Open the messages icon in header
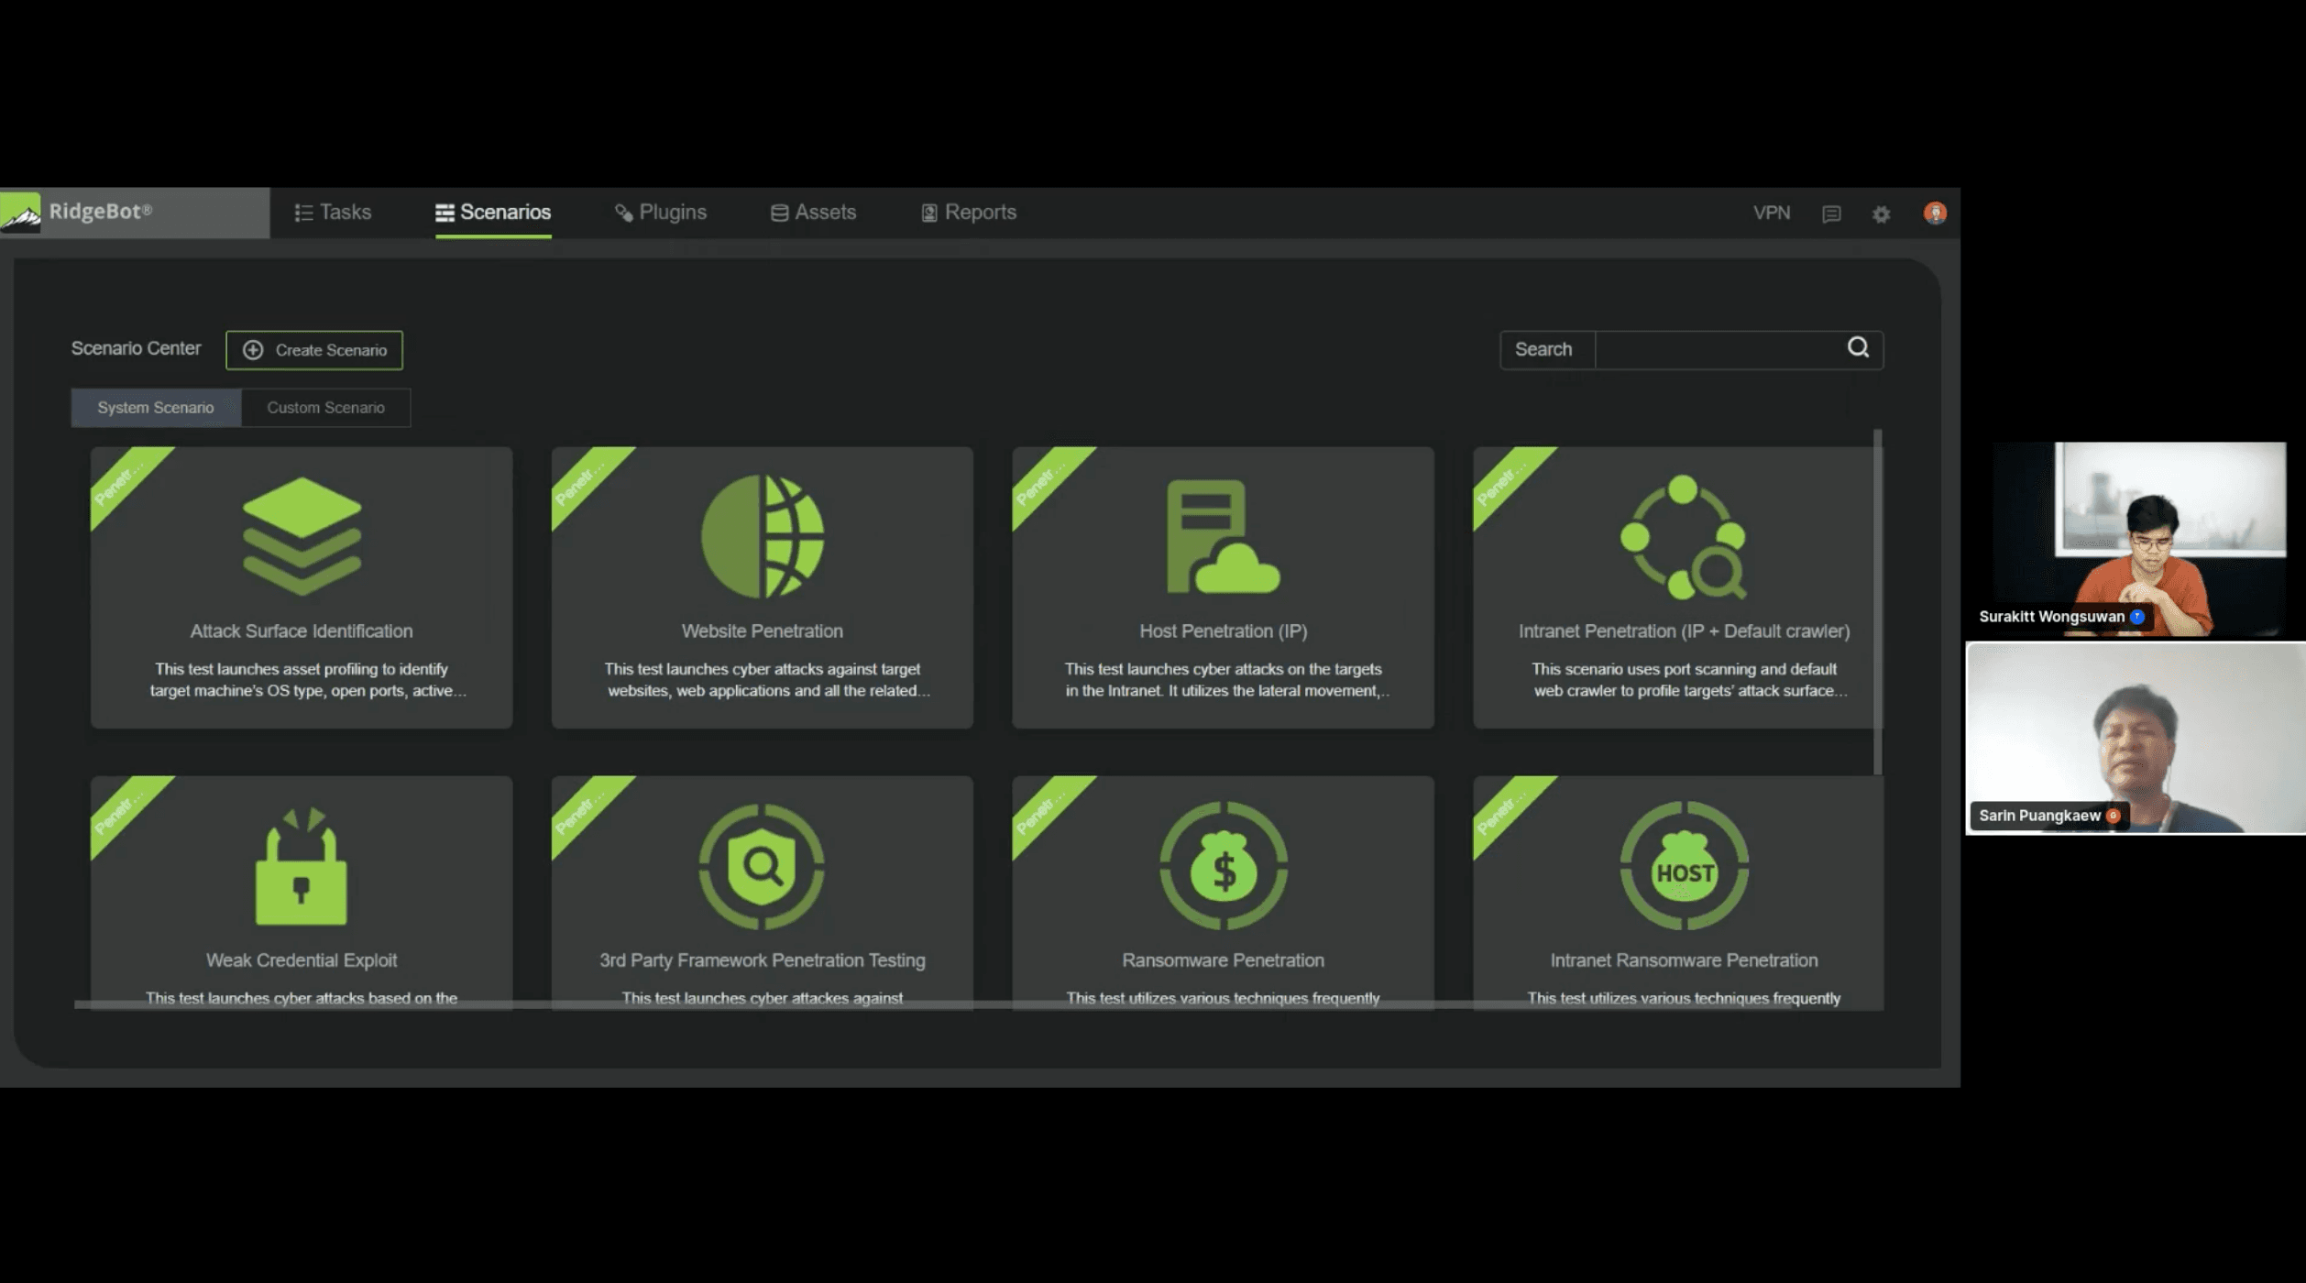The width and height of the screenshot is (2306, 1283). (1831, 214)
